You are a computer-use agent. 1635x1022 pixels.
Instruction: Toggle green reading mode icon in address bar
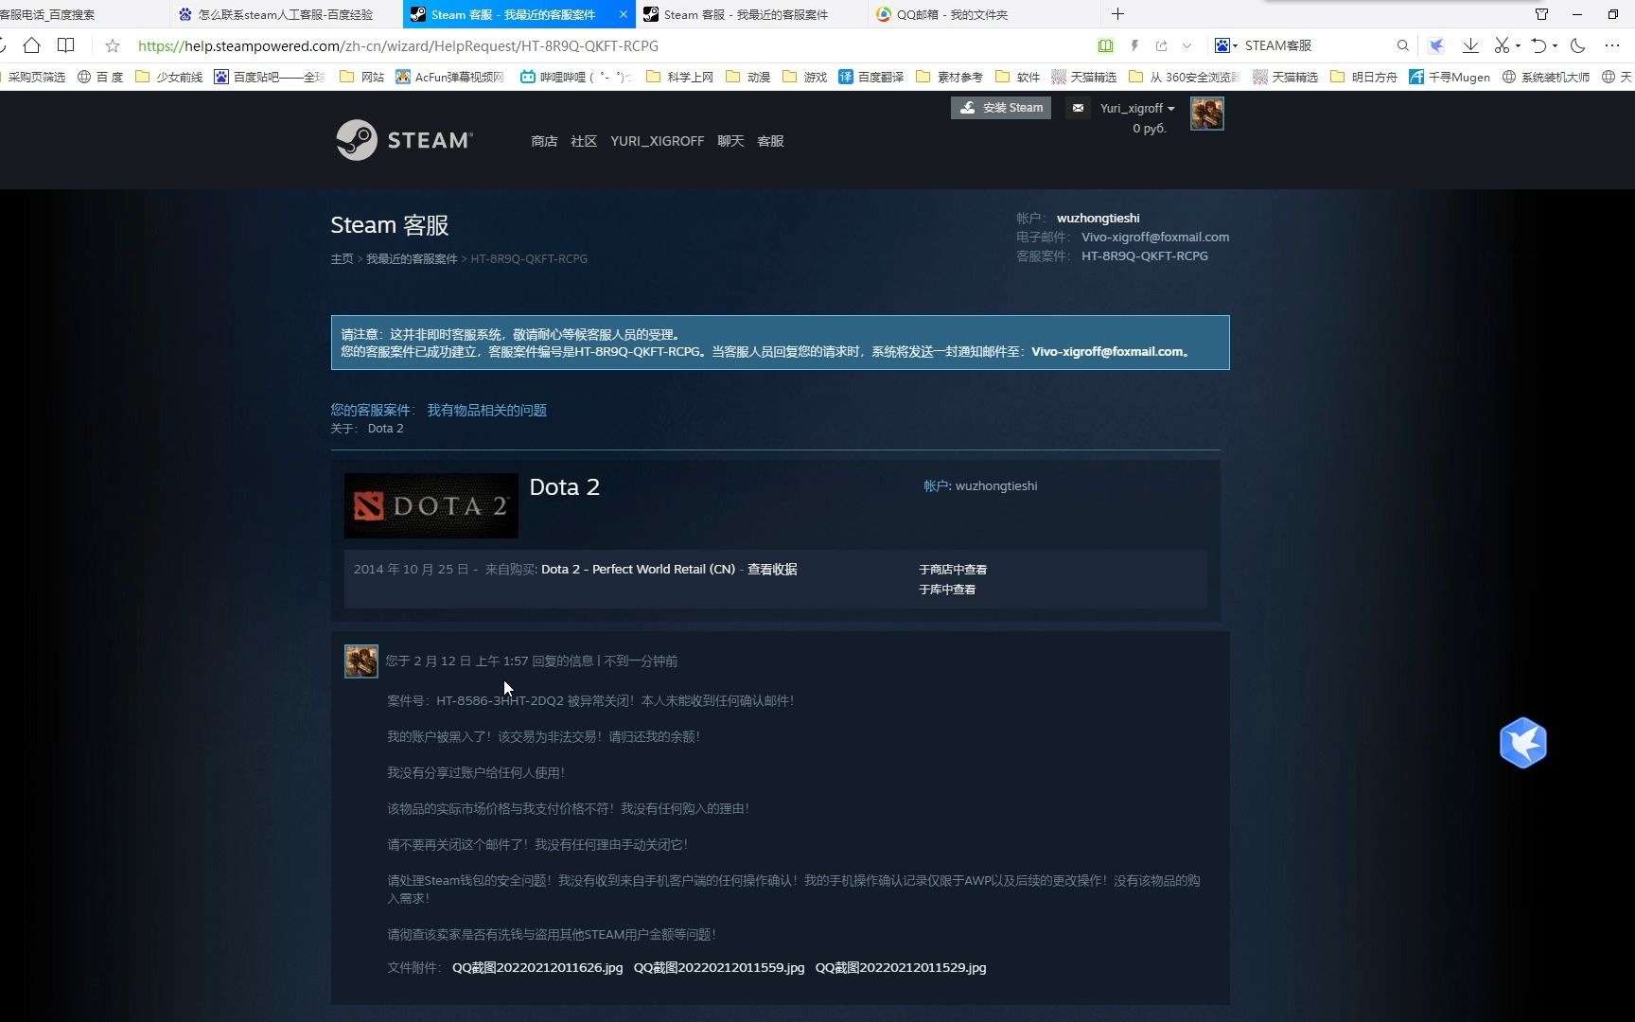click(x=1105, y=45)
